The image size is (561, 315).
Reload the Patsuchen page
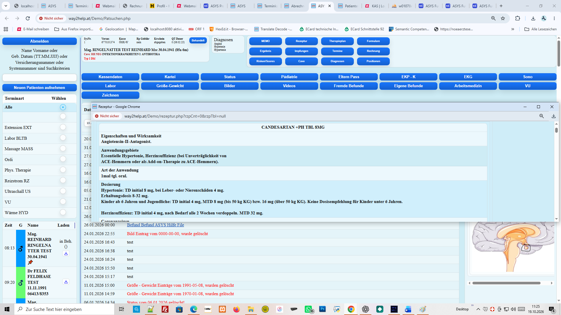coord(28,18)
